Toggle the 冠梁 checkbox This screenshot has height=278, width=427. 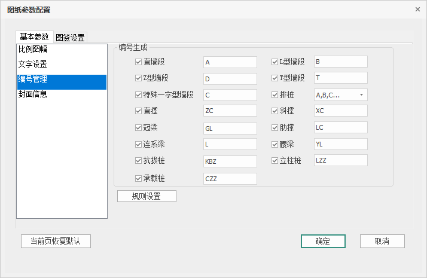(x=139, y=128)
